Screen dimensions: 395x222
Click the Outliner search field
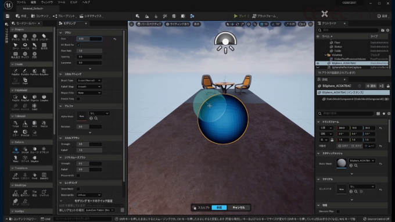click(348, 30)
